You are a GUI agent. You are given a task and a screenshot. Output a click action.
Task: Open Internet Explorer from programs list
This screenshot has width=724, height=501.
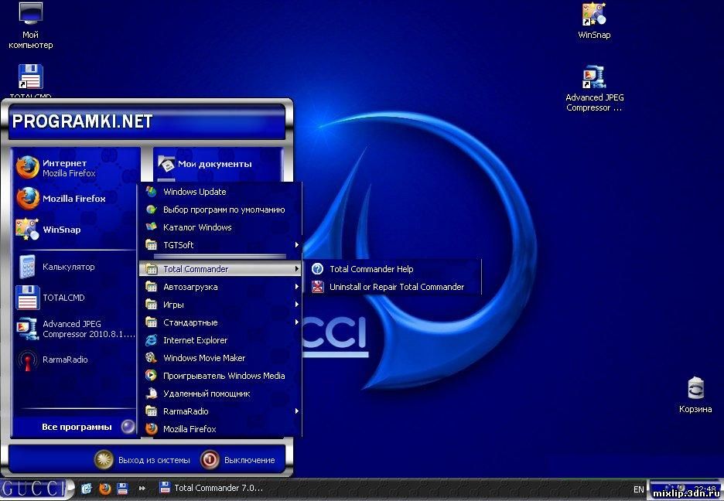220,340
